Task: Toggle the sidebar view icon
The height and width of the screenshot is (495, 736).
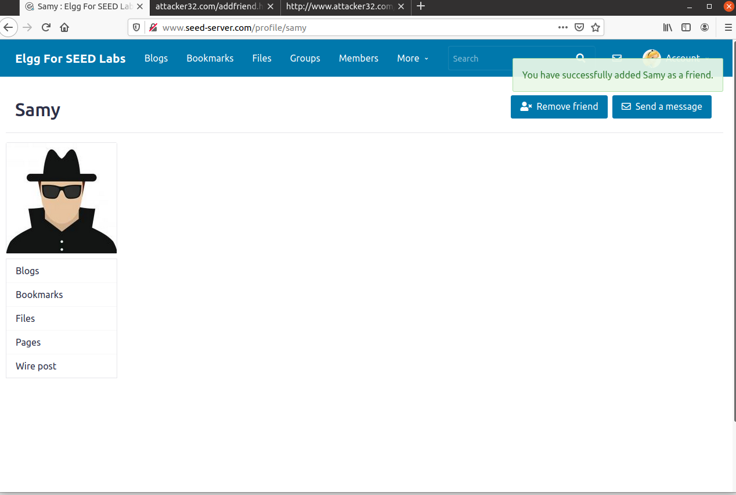Action: point(686,27)
